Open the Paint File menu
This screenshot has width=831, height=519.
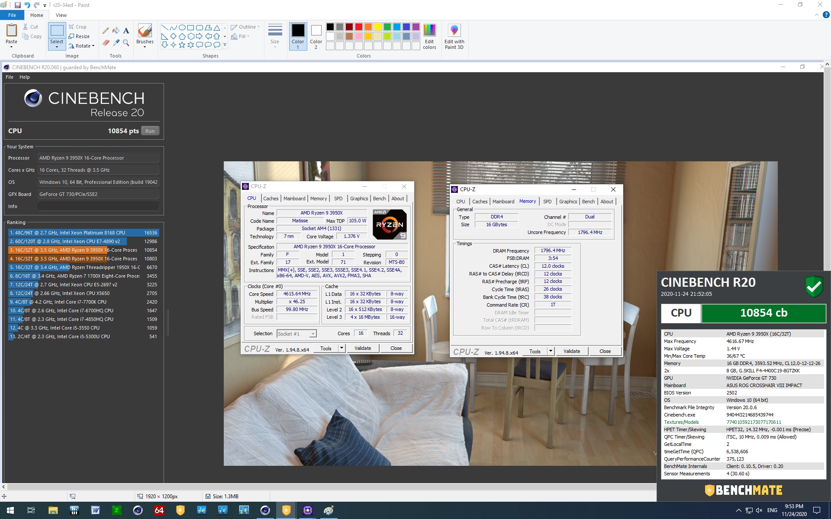tap(12, 15)
